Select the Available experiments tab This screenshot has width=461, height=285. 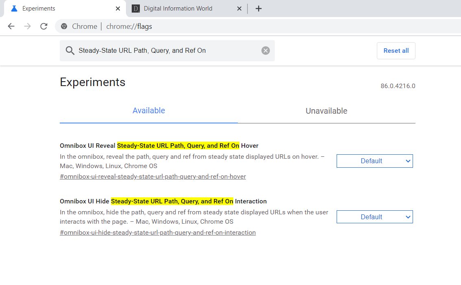click(x=149, y=110)
